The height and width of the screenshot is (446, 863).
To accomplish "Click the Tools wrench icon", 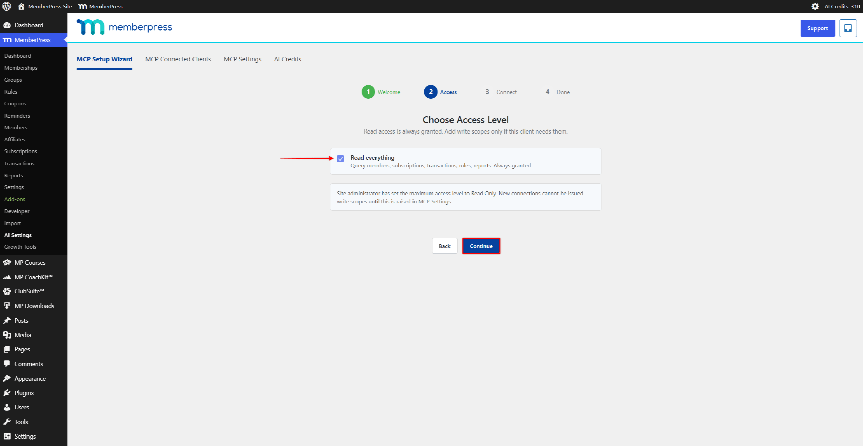I will (x=7, y=422).
